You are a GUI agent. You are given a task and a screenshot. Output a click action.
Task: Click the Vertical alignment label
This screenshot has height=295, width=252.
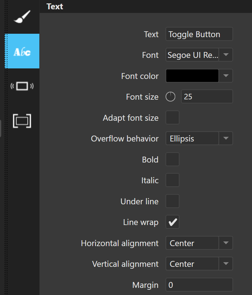(x=125, y=264)
